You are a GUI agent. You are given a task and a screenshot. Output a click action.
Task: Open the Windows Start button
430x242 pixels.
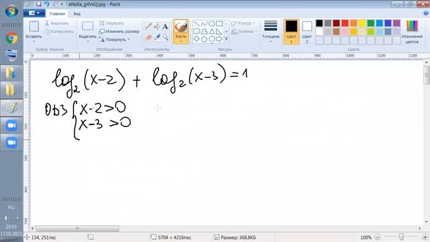point(11,11)
